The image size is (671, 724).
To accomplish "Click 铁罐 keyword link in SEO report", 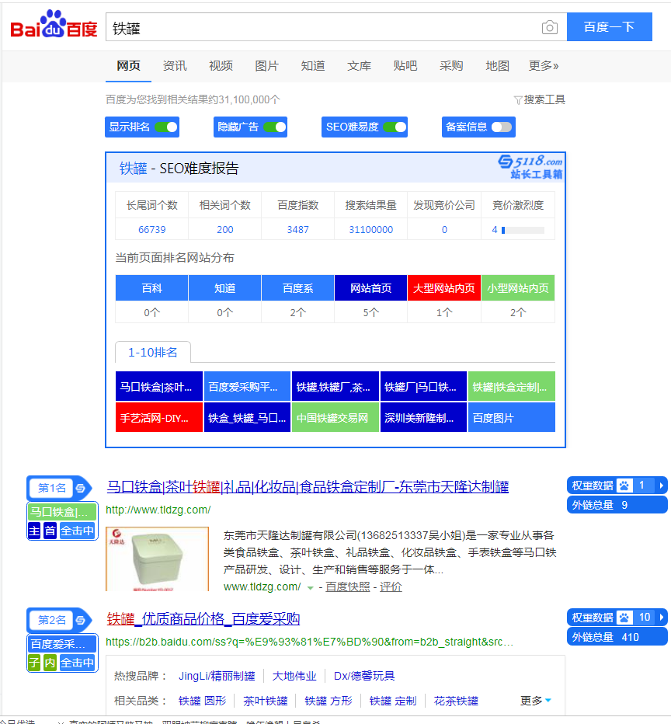I will (x=133, y=169).
